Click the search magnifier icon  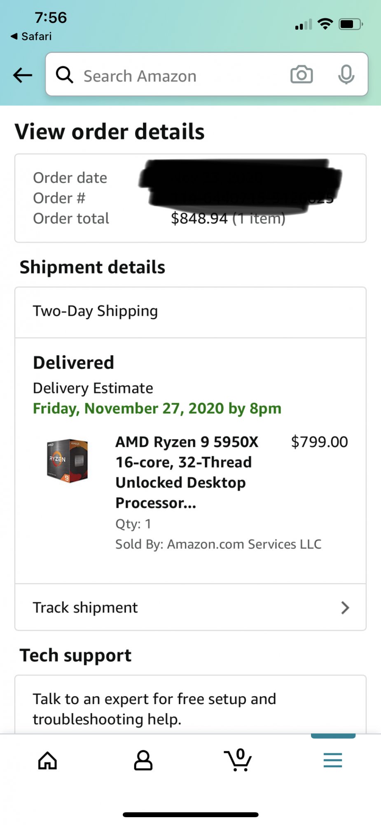click(65, 75)
